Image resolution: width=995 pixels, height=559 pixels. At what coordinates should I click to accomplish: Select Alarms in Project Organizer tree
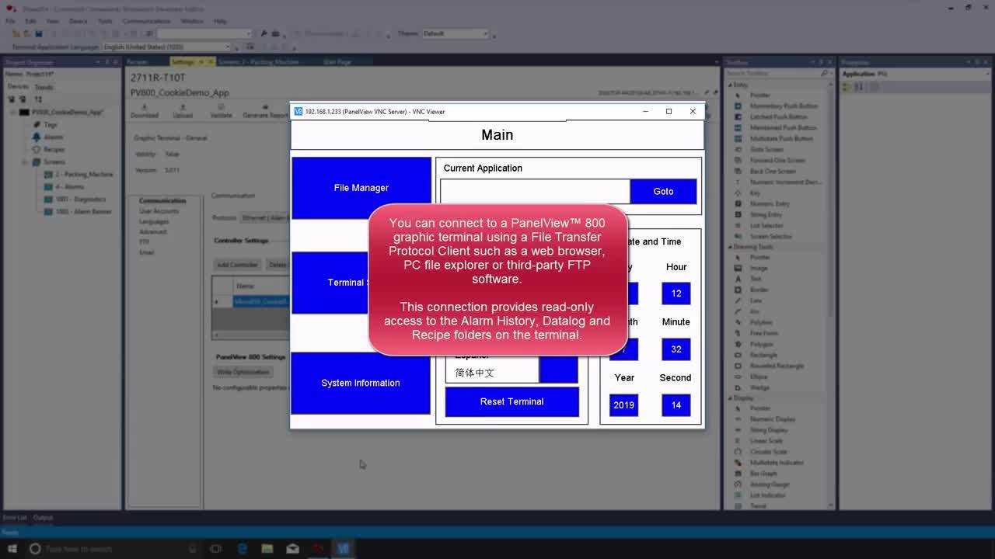tap(53, 137)
